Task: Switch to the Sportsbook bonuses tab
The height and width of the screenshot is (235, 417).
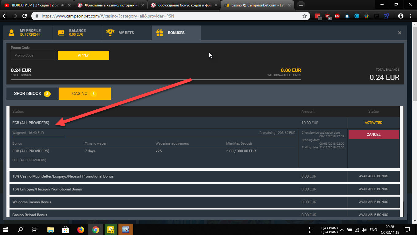Action: [32, 94]
